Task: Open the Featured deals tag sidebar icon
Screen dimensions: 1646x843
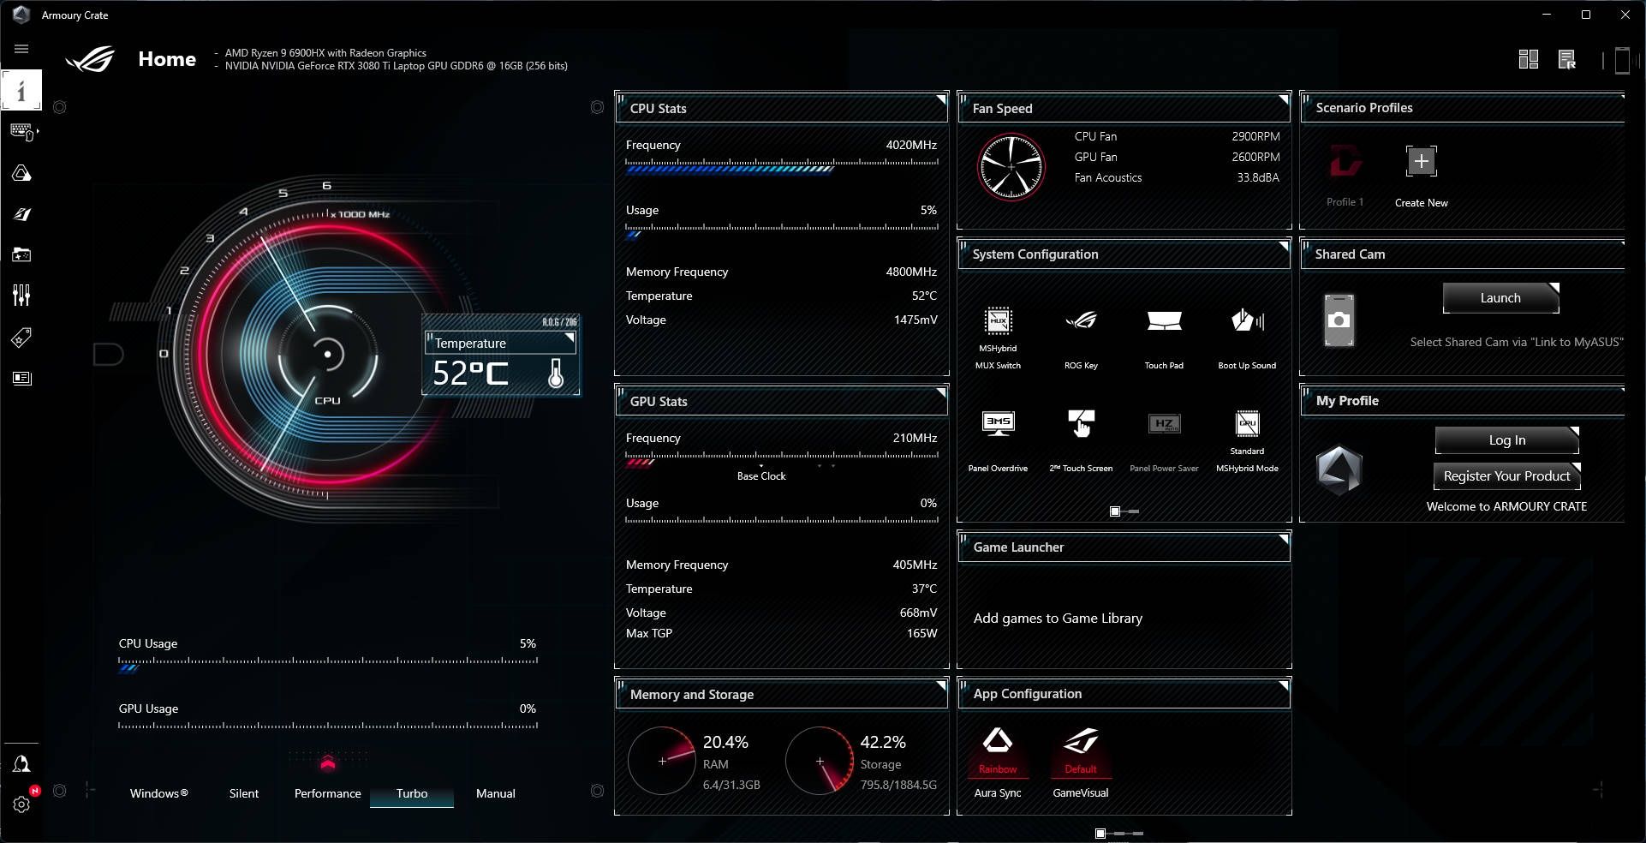Action: pos(21,337)
